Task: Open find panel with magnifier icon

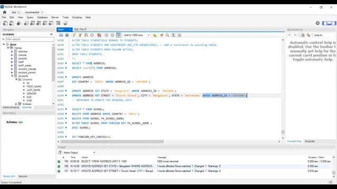Action: point(167,35)
